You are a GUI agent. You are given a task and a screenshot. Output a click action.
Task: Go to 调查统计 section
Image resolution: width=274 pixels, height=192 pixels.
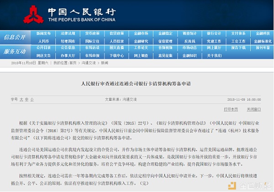click(x=190, y=33)
